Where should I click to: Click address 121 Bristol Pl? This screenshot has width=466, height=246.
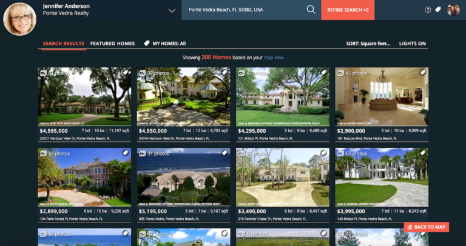coord(265,138)
